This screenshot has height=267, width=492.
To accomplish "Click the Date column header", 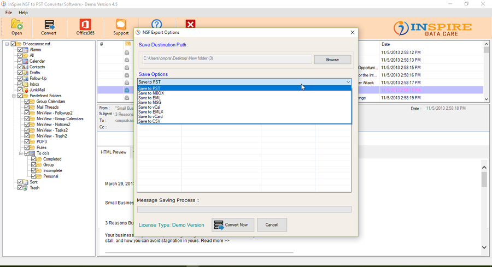I will tap(385, 44).
